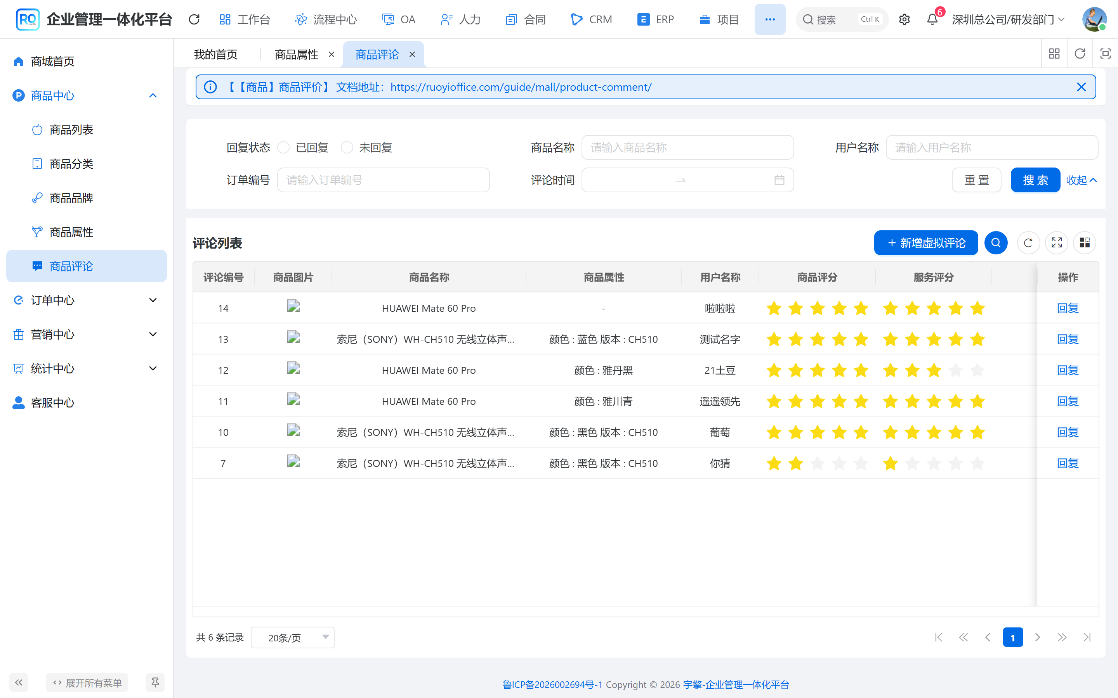The width and height of the screenshot is (1118, 698).
Task: Switch to the 我的首页 tab
Action: [216, 54]
